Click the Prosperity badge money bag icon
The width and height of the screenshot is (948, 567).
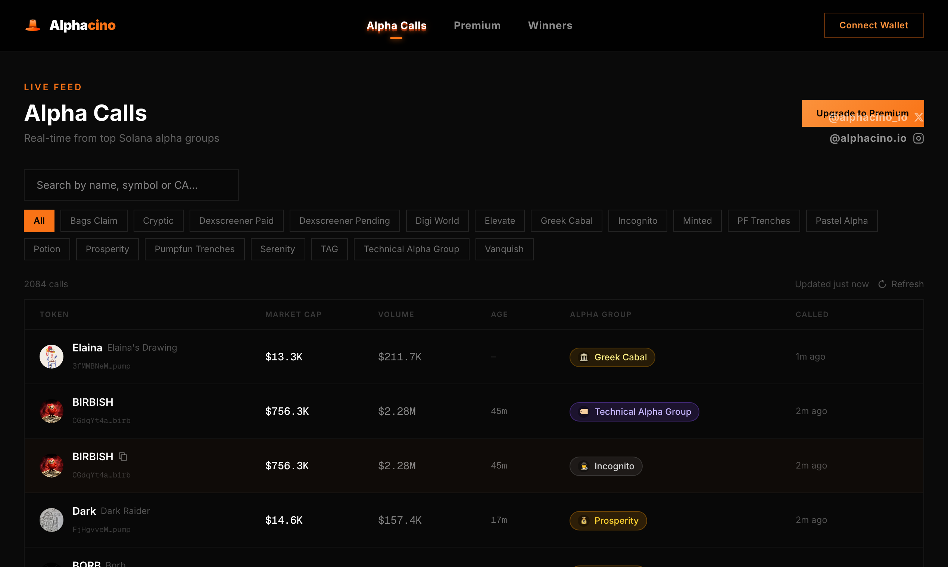click(584, 521)
